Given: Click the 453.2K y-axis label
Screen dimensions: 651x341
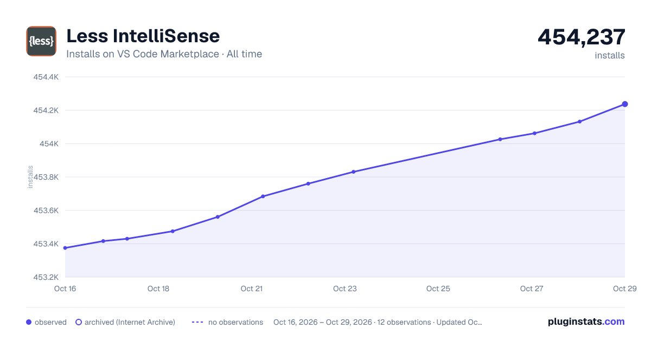Looking at the screenshot, I should pos(46,277).
